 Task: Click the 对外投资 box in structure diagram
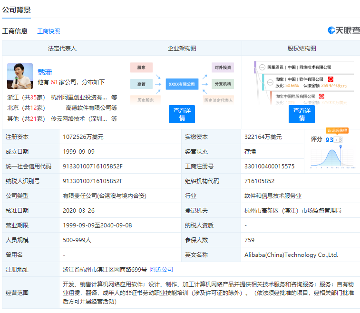[223, 68]
